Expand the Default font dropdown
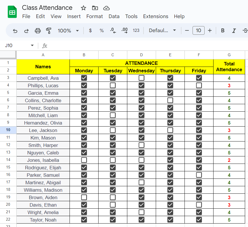The width and height of the screenshot is (248, 227). (162, 30)
